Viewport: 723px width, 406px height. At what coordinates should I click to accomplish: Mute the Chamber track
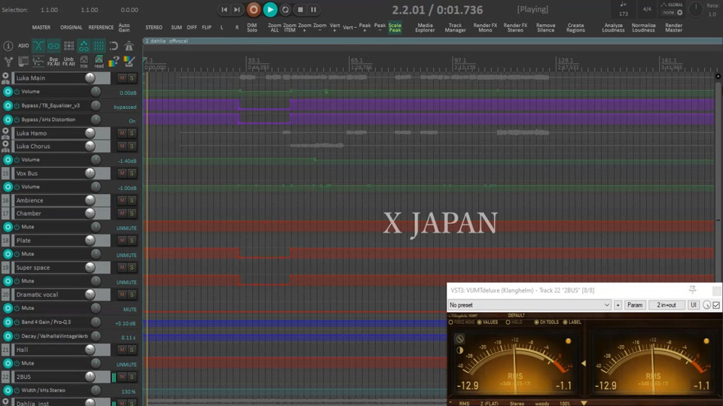(122, 214)
